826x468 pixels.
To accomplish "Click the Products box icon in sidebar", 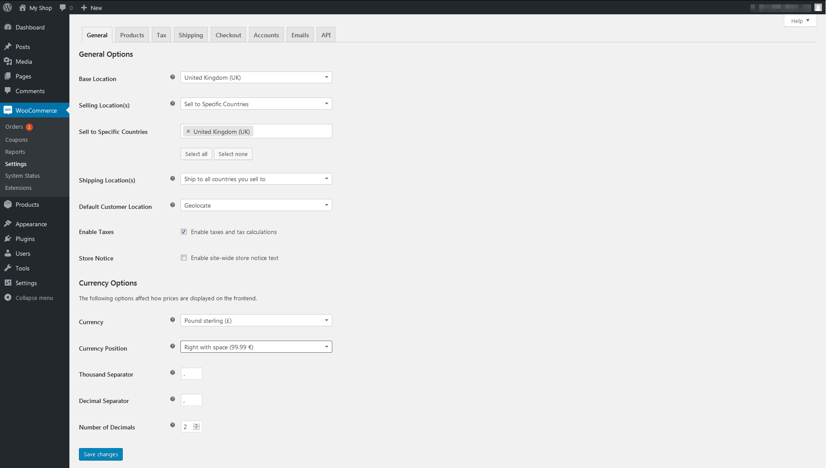I will pyautogui.click(x=8, y=204).
